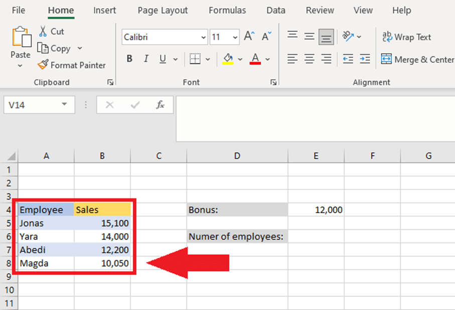Expand the Font Color dropdown arrow

coord(267,59)
